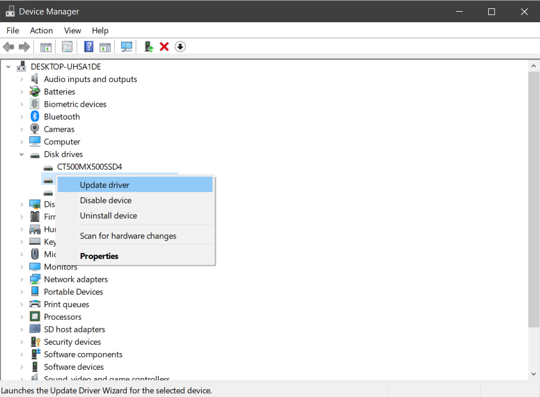Screen dimensions: 540x397
Task: Choose Uninstall device from context menu
Action: 135,216
